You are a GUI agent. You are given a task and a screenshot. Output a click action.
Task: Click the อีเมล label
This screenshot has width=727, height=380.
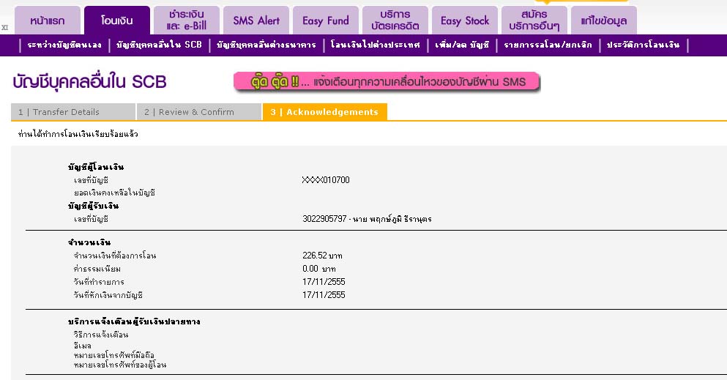coord(83,346)
